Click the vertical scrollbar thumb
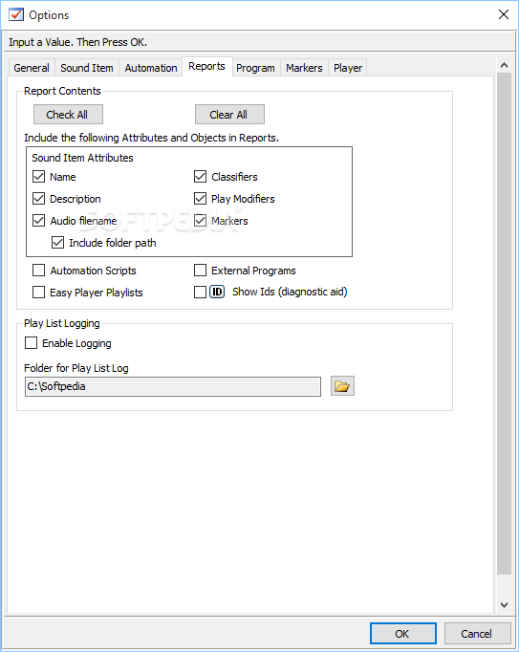519x652 pixels. (x=504, y=323)
